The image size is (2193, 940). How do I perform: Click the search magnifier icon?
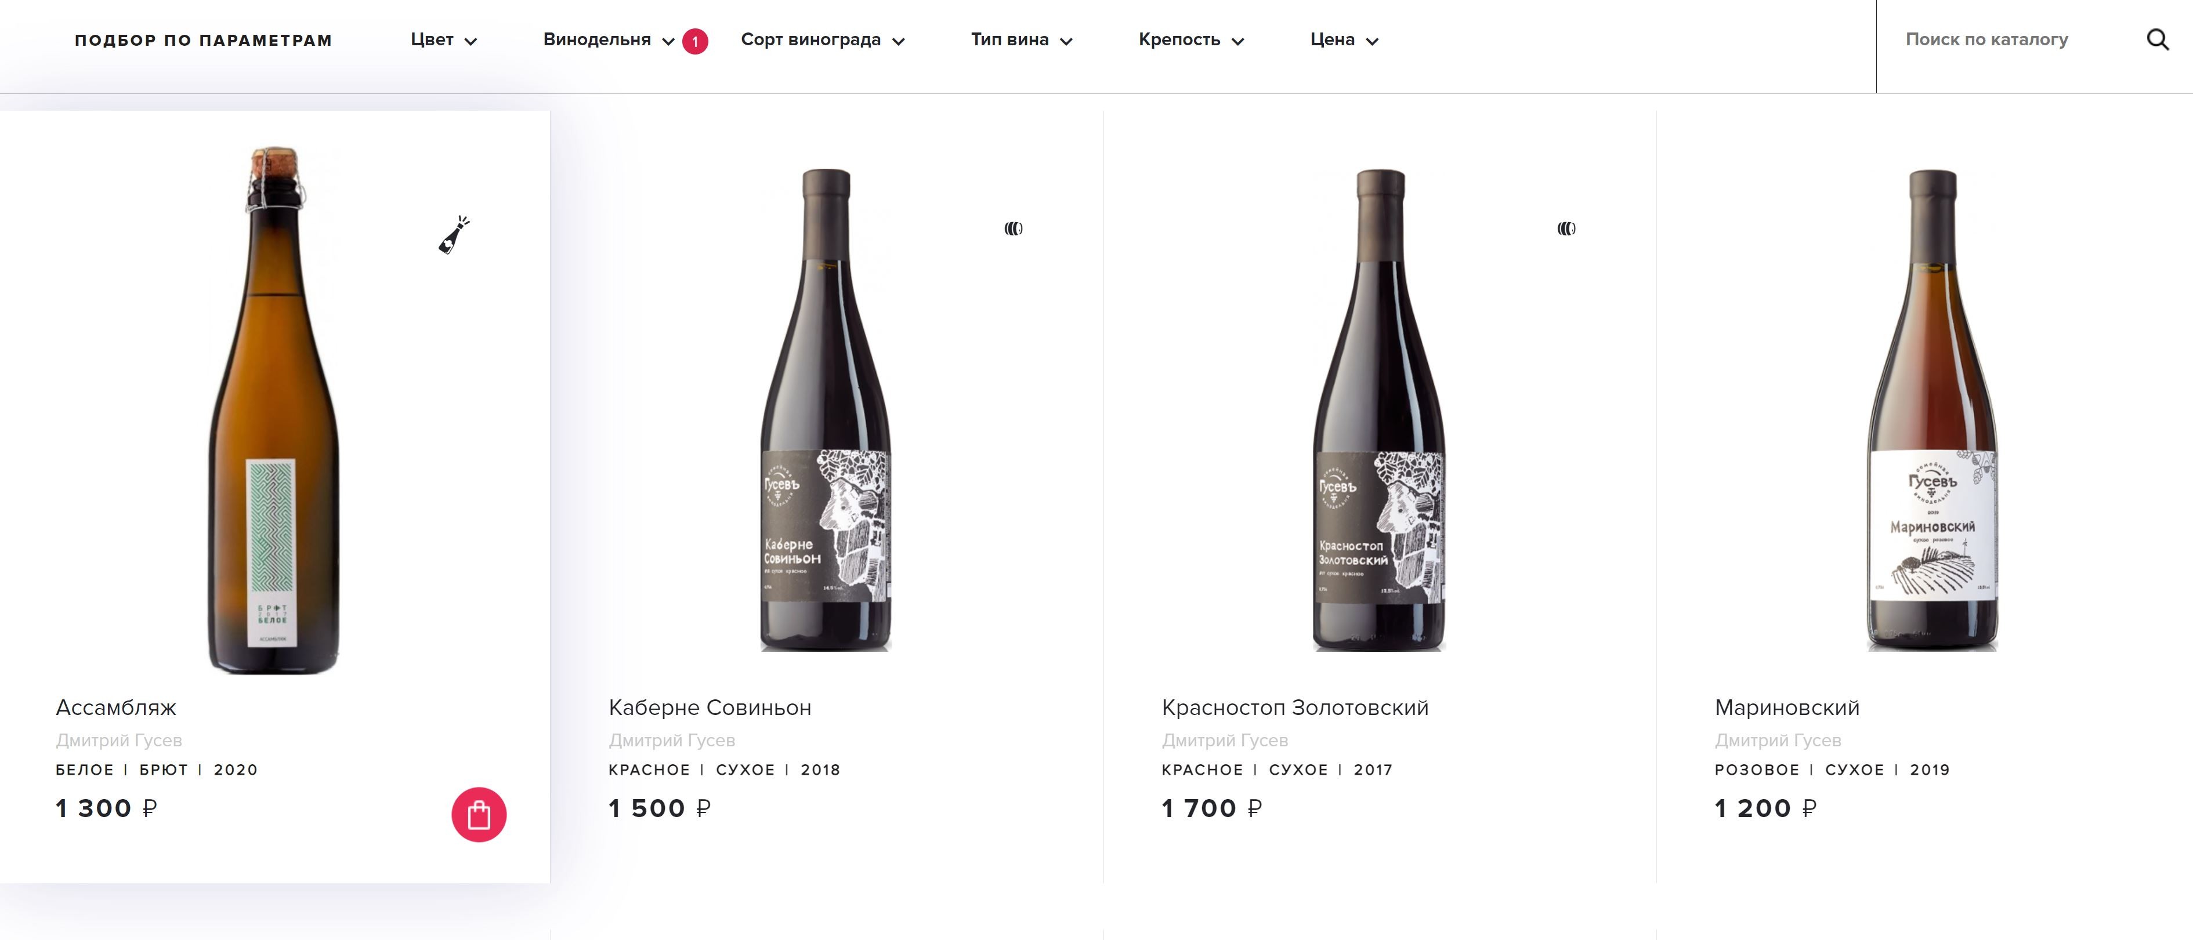point(2157,40)
